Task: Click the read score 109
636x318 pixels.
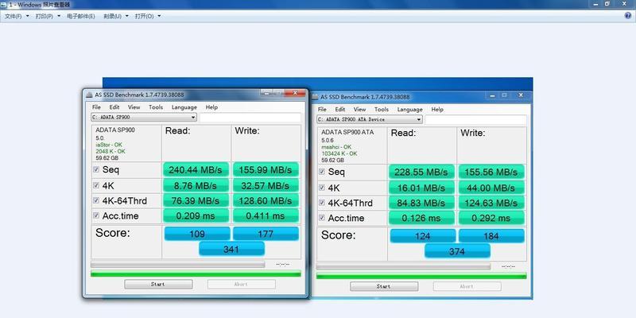Action: (197, 234)
